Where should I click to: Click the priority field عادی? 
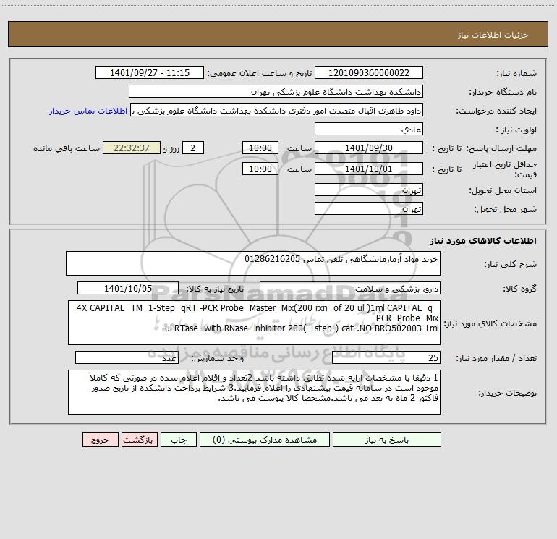tap(369, 129)
